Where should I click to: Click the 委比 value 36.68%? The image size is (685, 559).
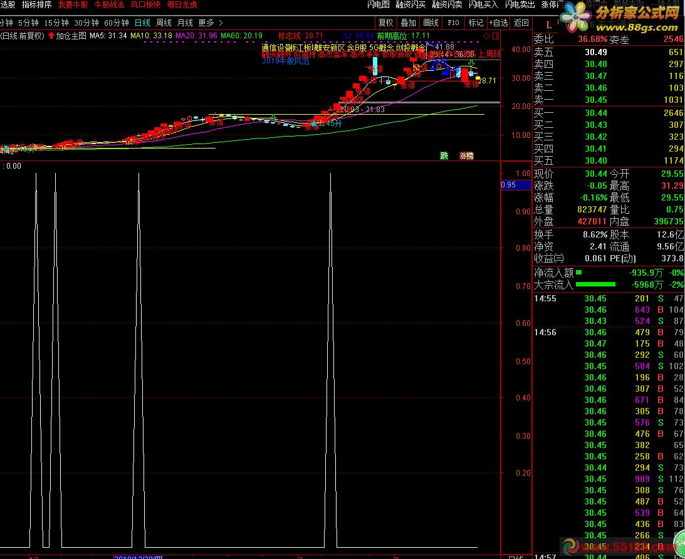point(593,39)
